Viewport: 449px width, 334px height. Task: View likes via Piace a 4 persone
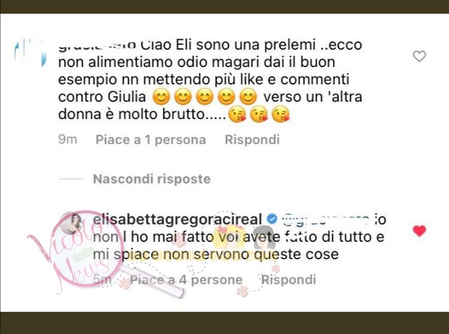pos(186,280)
